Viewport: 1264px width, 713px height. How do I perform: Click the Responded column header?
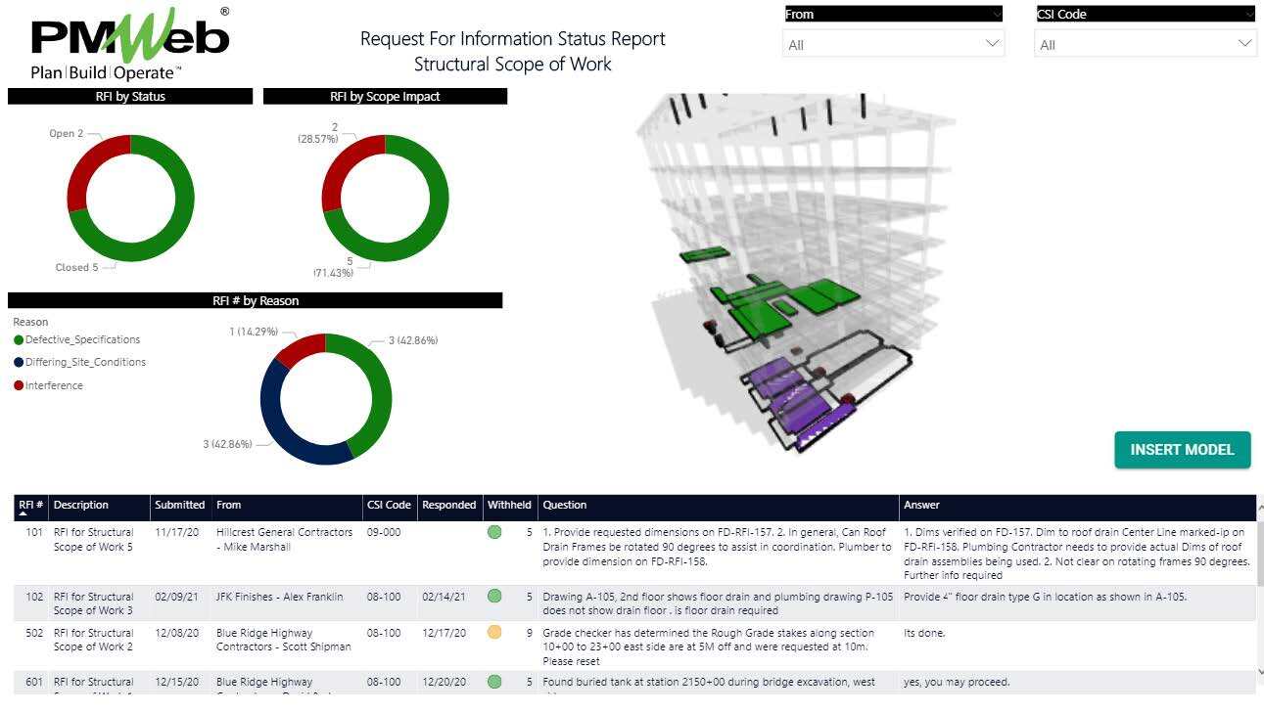[x=448, y=505]
